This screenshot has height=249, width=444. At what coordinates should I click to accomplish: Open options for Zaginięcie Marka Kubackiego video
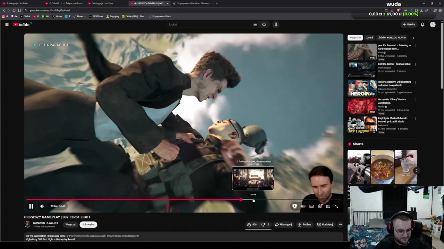[x=416, y=119]
